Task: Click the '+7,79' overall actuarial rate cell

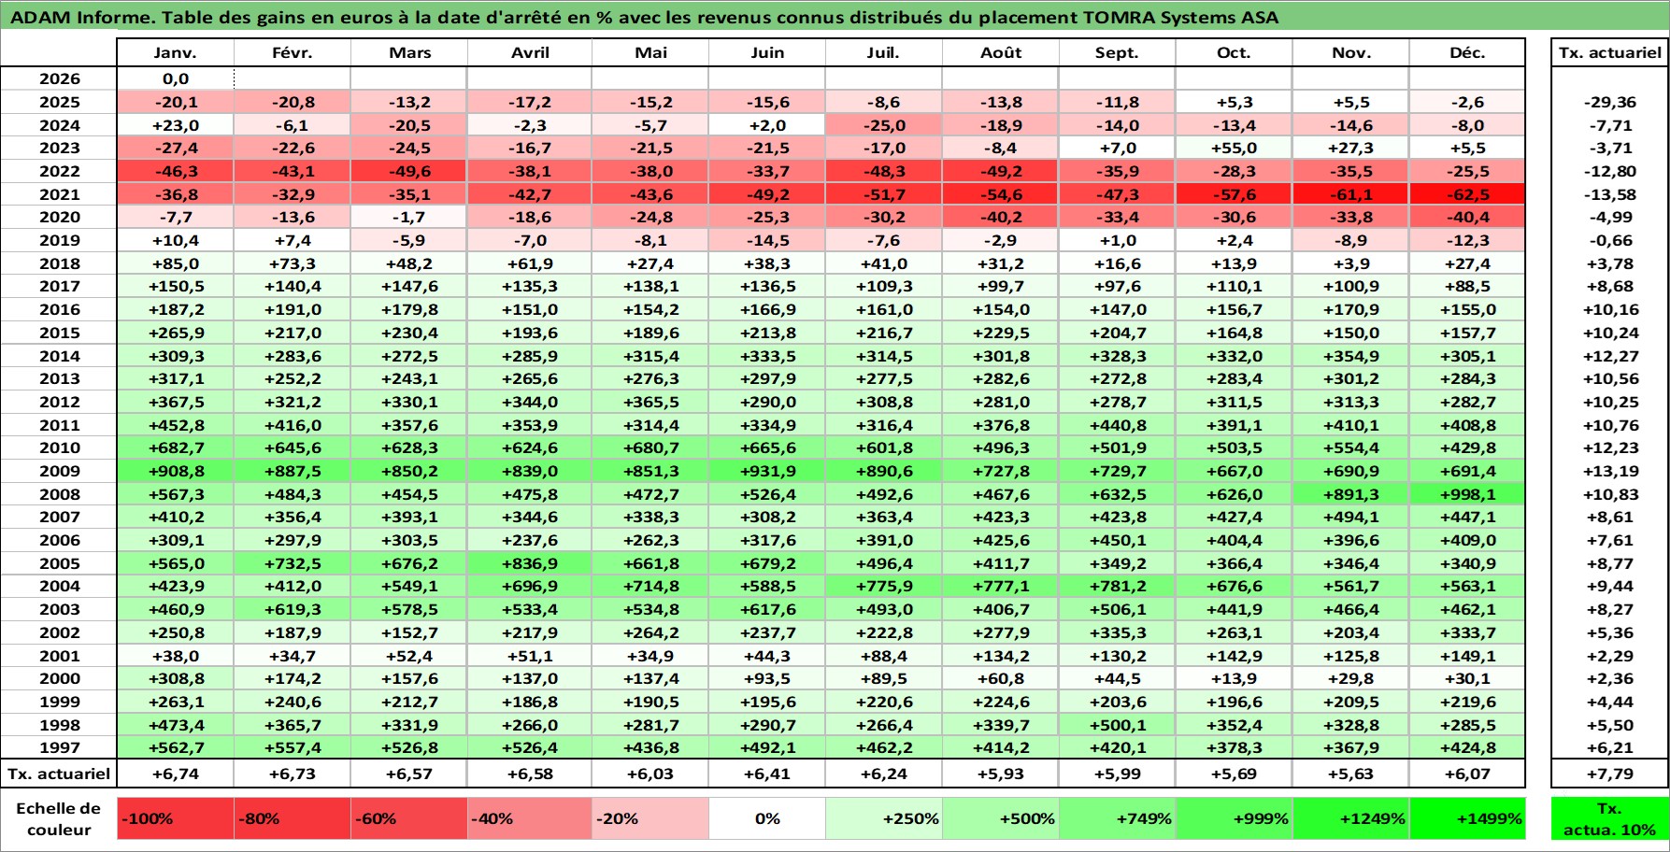Action: point(1609,774)
